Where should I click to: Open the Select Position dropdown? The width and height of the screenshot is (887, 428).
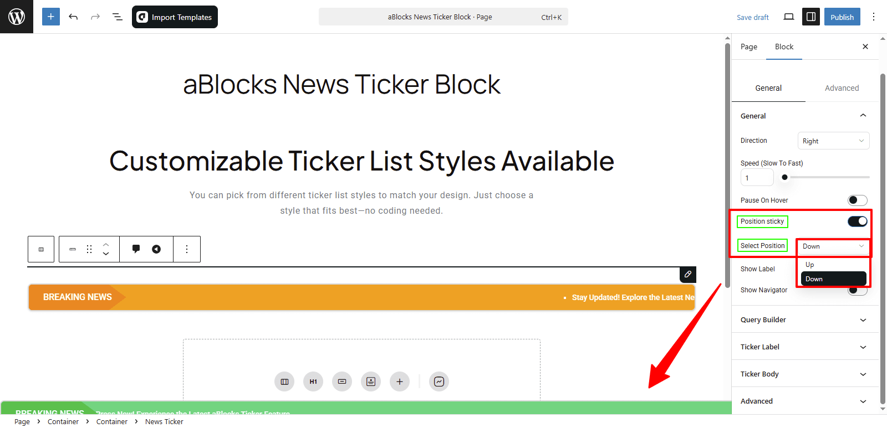[833, 246]
